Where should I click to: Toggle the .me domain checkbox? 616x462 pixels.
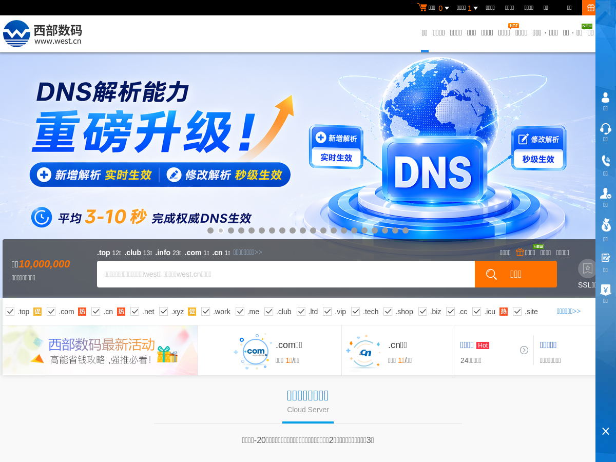coord(240,311)
